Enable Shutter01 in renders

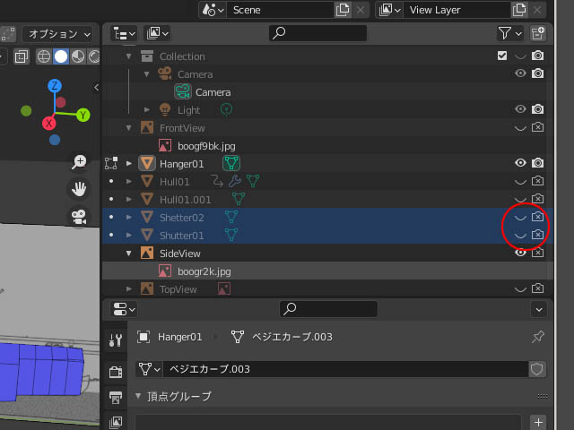pyautogui.click(x=537, y=235)
